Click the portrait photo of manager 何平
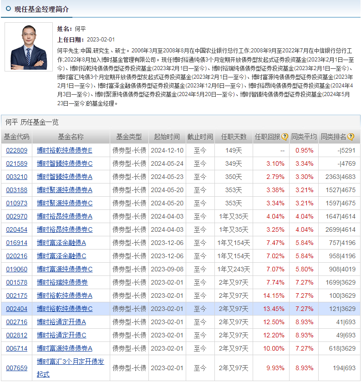The image size is (361, 382). coord(29,47)
